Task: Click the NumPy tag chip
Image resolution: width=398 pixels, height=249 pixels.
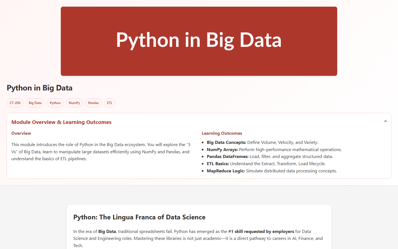Action: pyautogui.click(x=74, y=103)
